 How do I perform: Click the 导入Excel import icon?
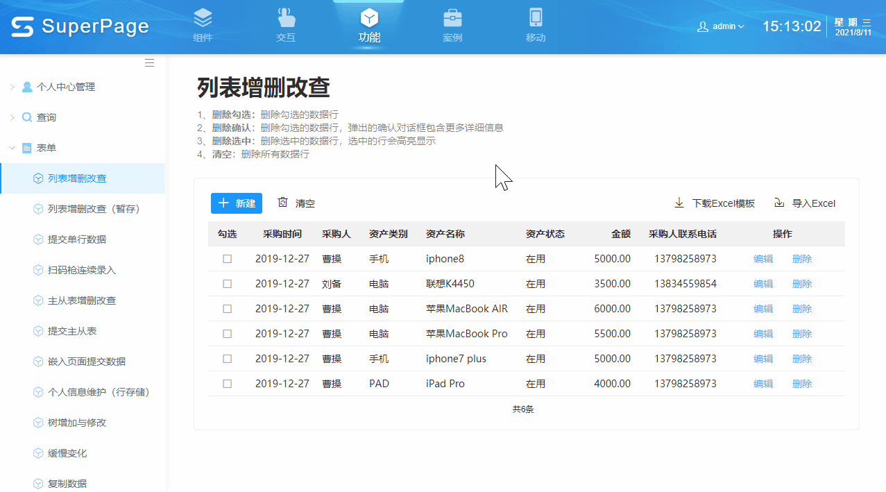click(x=778, y=203)
